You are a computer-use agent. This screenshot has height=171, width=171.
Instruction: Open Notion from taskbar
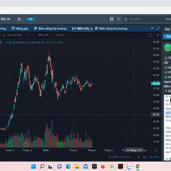[94, 166]
